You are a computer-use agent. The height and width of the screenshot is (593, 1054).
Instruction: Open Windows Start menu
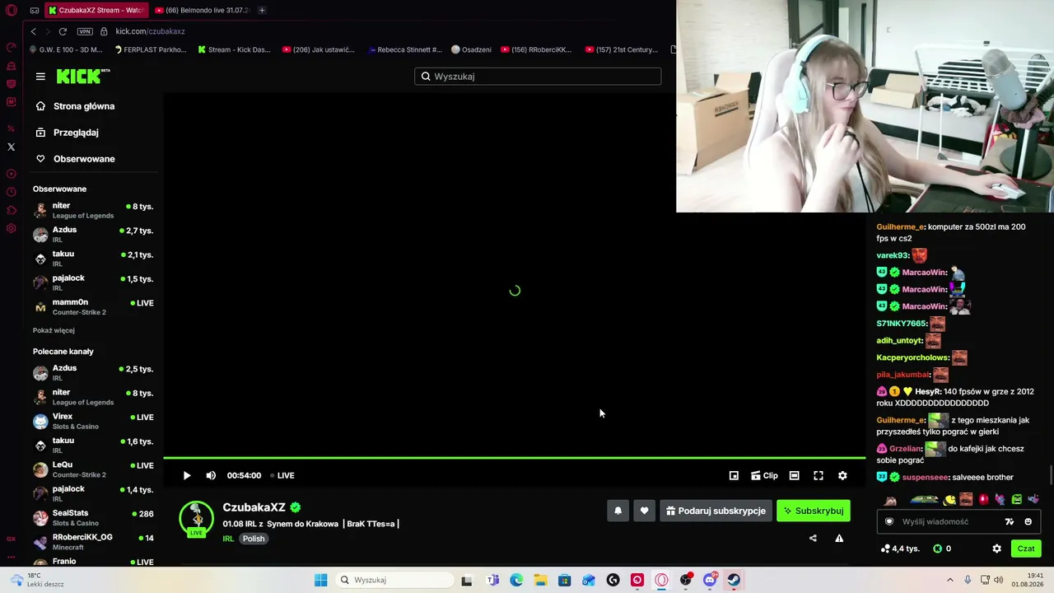(x=320, y=580)
